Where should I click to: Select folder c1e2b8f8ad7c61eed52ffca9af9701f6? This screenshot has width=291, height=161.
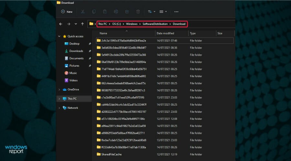click(123, 98)
